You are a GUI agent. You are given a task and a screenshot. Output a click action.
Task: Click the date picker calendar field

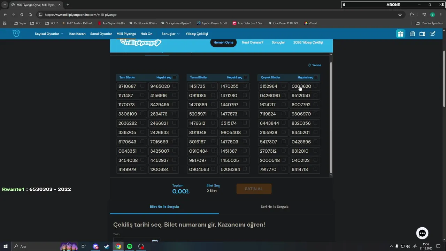pyautogui.click(x=137, y=240)
